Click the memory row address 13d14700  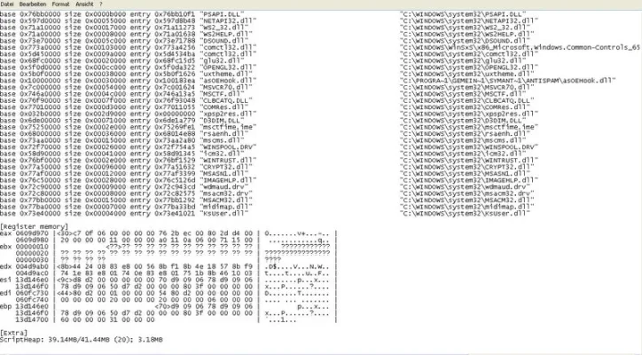(32, 319)
